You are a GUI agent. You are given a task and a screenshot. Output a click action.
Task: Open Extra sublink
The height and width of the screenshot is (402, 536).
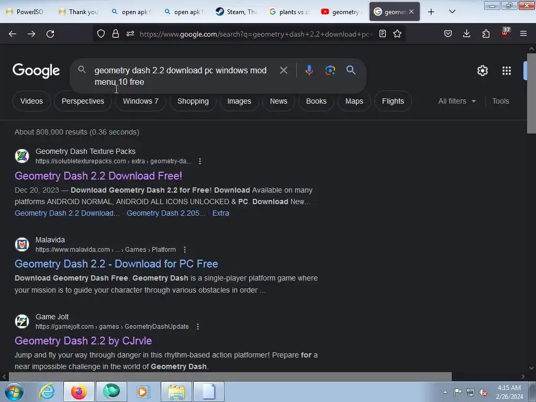(x=221, y=213)
